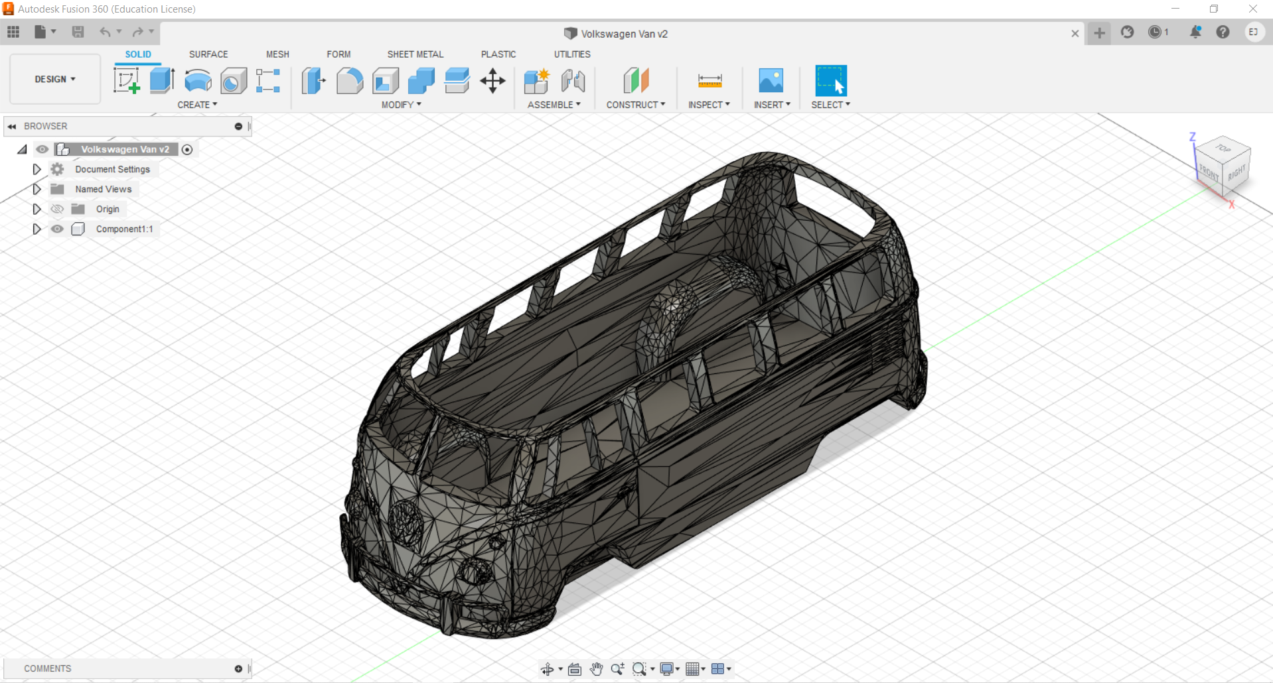This screenshot has height=683, width=1273.
Task: Open the CONSTRUCT dropdown menu
Action: 635,105
